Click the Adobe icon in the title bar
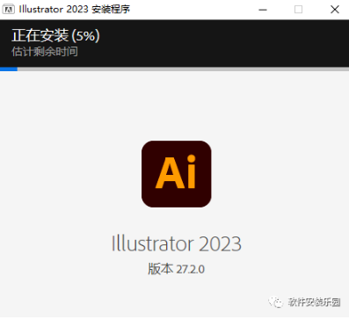349x320 pixels. (x=8, y=10)
